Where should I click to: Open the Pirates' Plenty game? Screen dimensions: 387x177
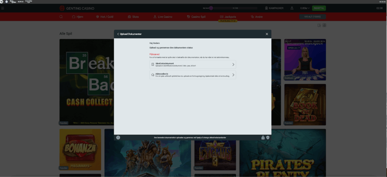[x=283, y=153]
